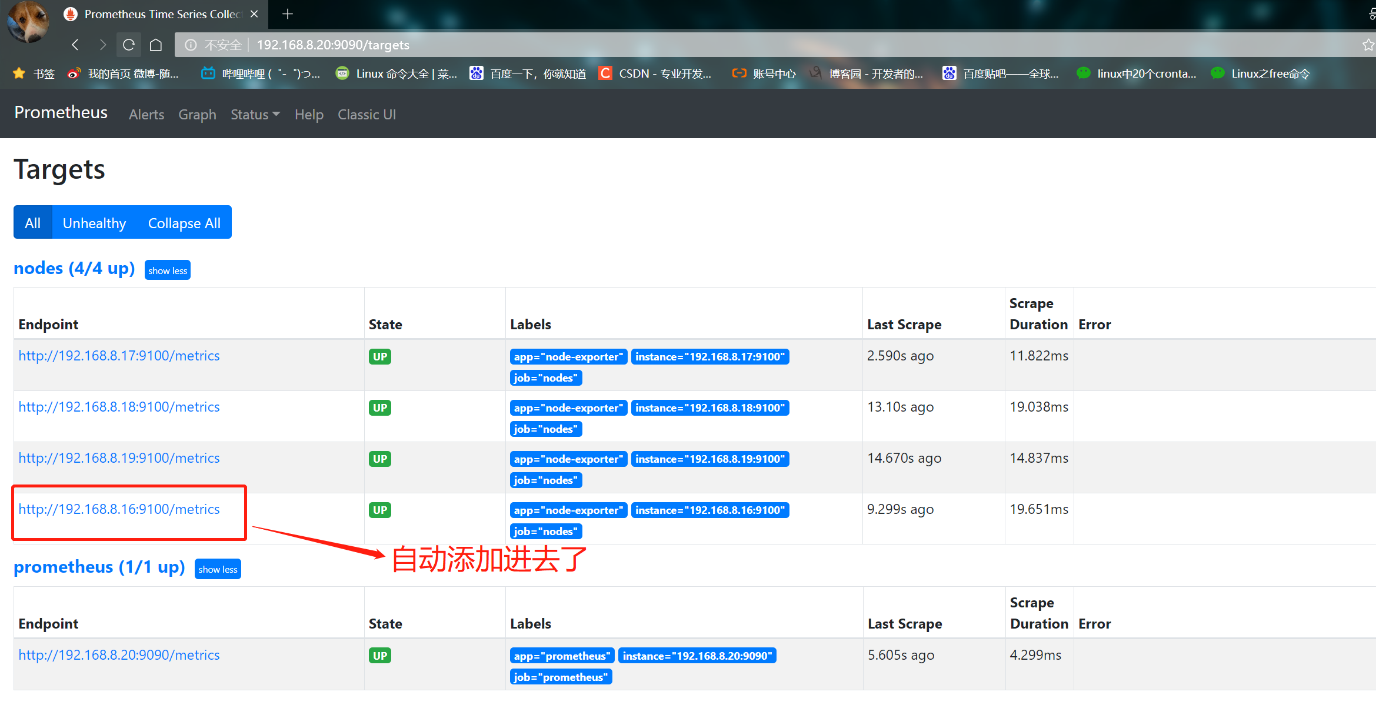Click UP badge for 192.168.8.17 row
The height and width of the screenshot is (725, 1376).
(x=380, y=356)
